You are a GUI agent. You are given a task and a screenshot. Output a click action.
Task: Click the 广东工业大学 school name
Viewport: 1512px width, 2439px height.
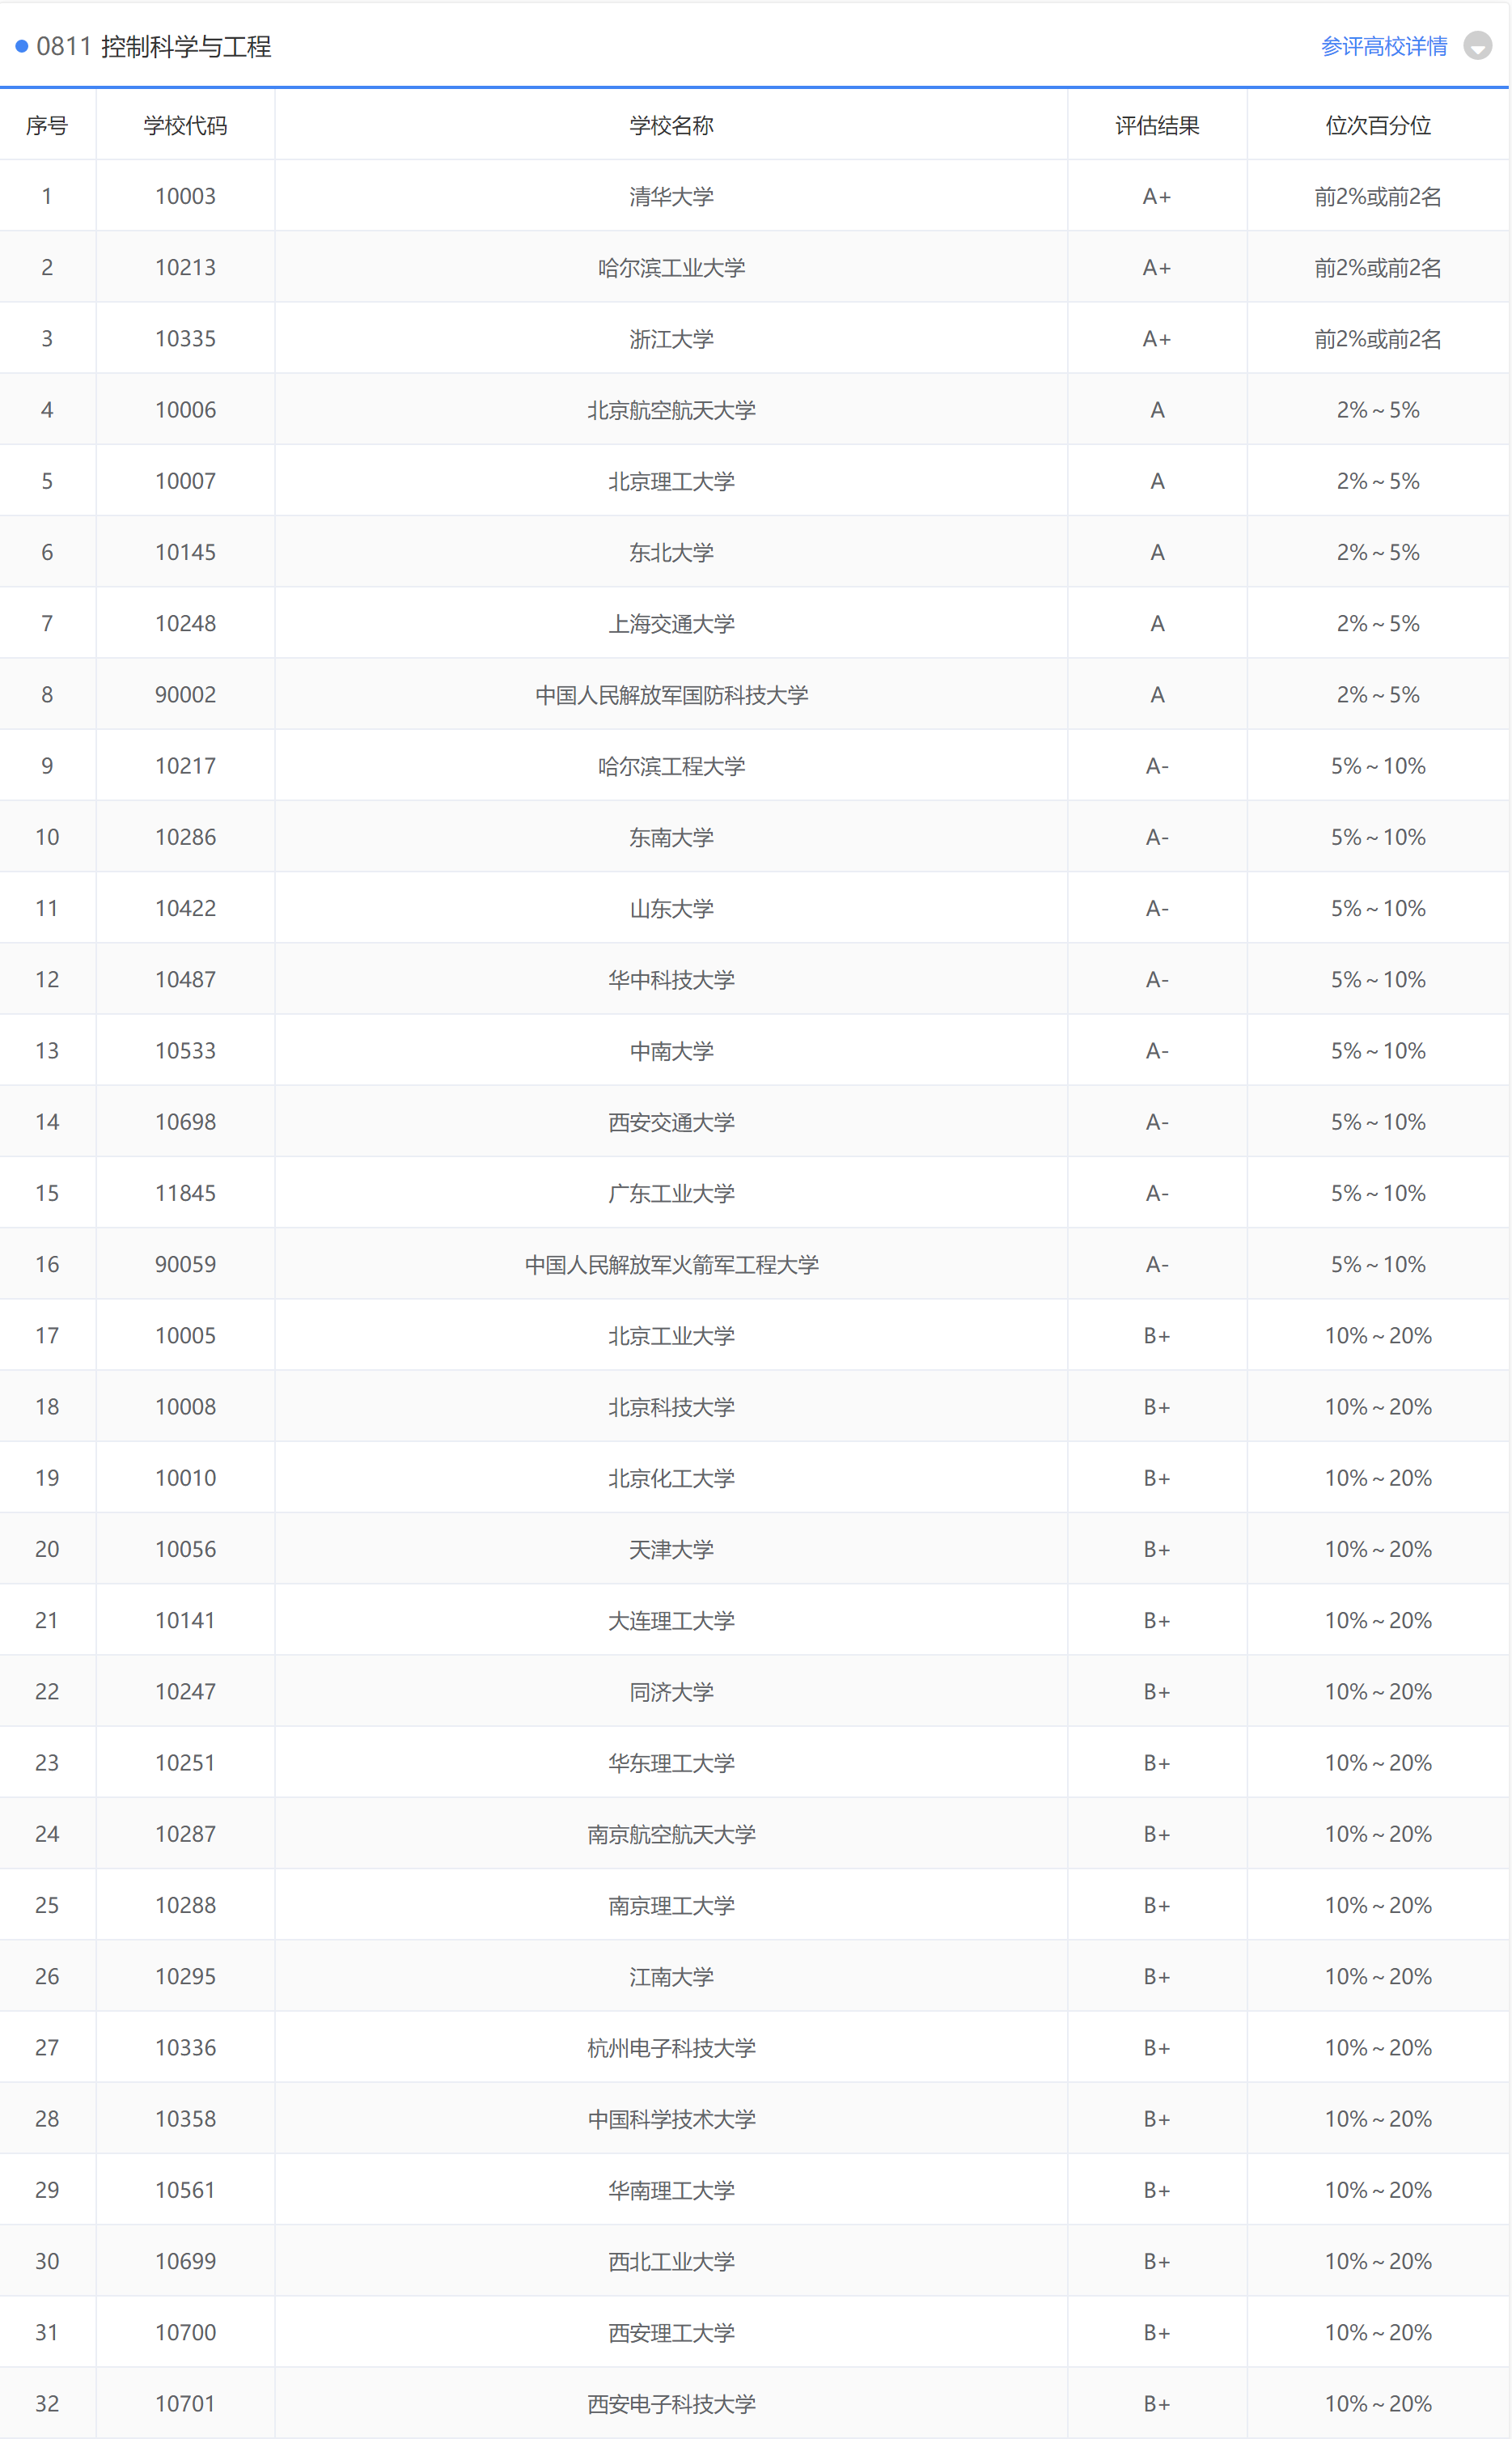tap(671, 1193)
